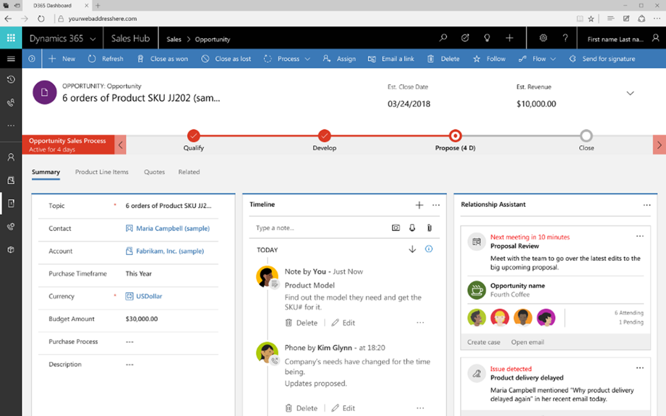Click the lightbulb assistant icon

coord(487,38)
